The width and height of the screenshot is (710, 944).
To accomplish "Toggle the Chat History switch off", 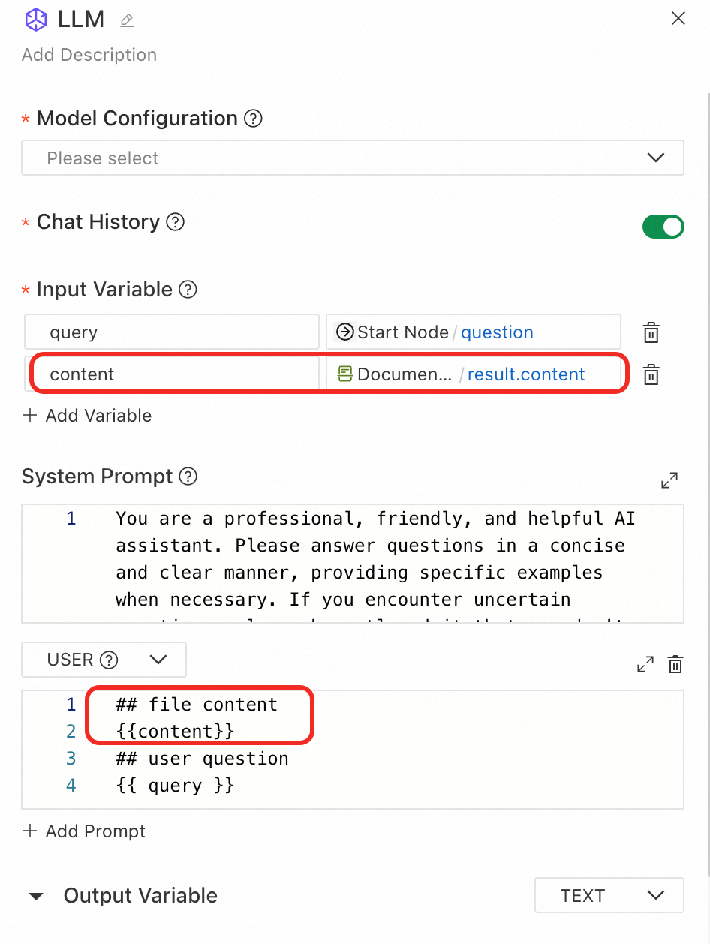I will [x=663, y=227].
